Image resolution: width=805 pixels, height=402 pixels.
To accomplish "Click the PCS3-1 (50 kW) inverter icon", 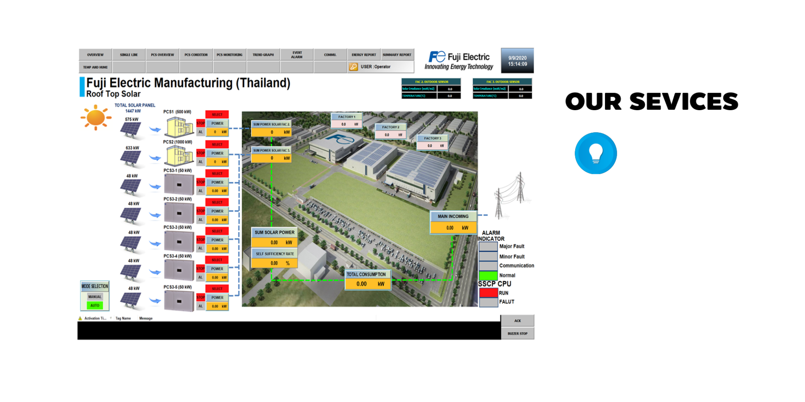I will point(179,185).
